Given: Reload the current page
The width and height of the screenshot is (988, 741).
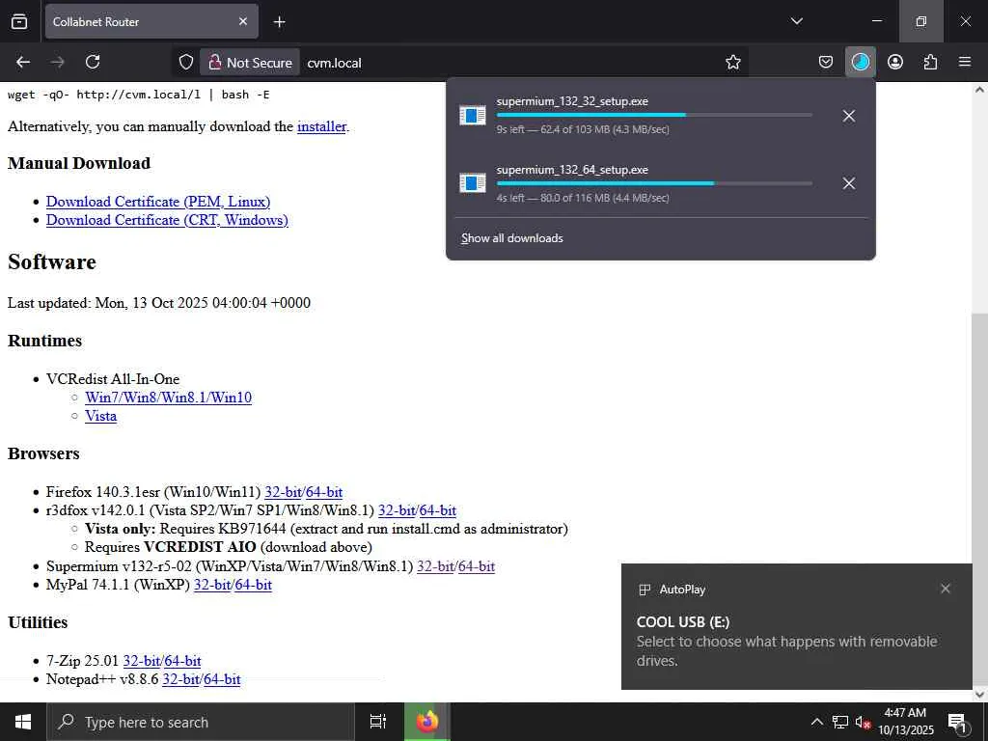Looking at the screenshot, I should pos(93,62).
